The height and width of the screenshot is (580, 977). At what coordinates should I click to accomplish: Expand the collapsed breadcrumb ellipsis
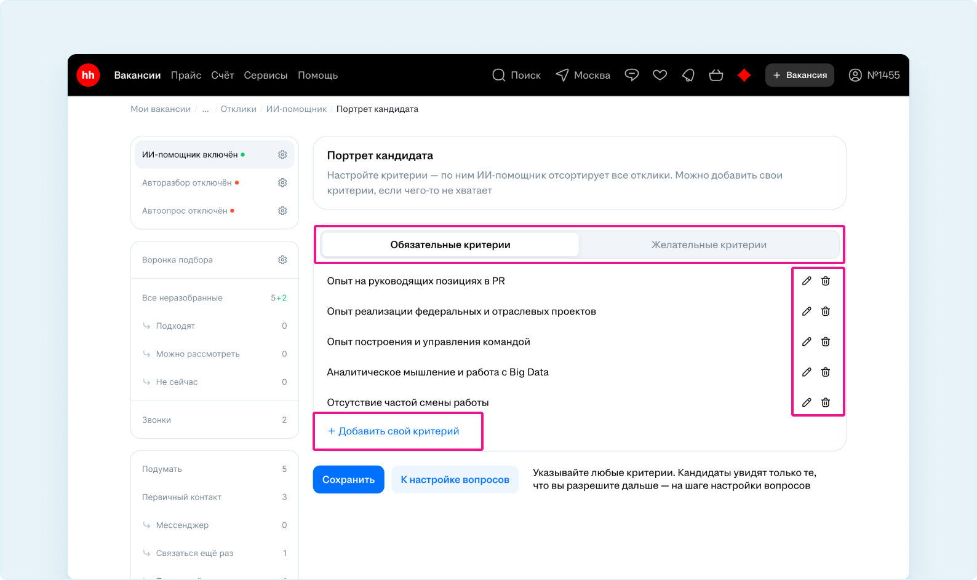coord(205,109)
